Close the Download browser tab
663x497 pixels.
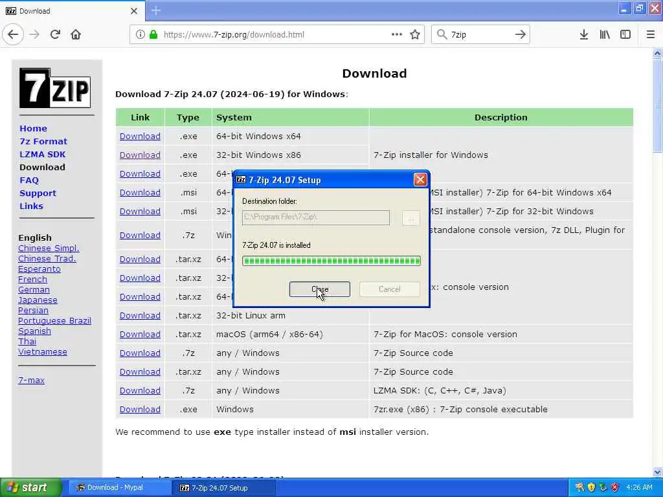click(x=134, y=11)
